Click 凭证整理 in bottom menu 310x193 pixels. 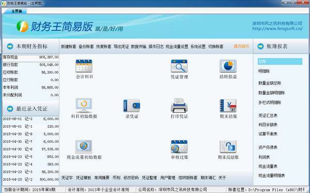tap(149, 178)
